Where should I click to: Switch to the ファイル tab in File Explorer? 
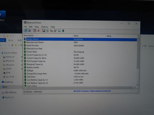(3, 40)
